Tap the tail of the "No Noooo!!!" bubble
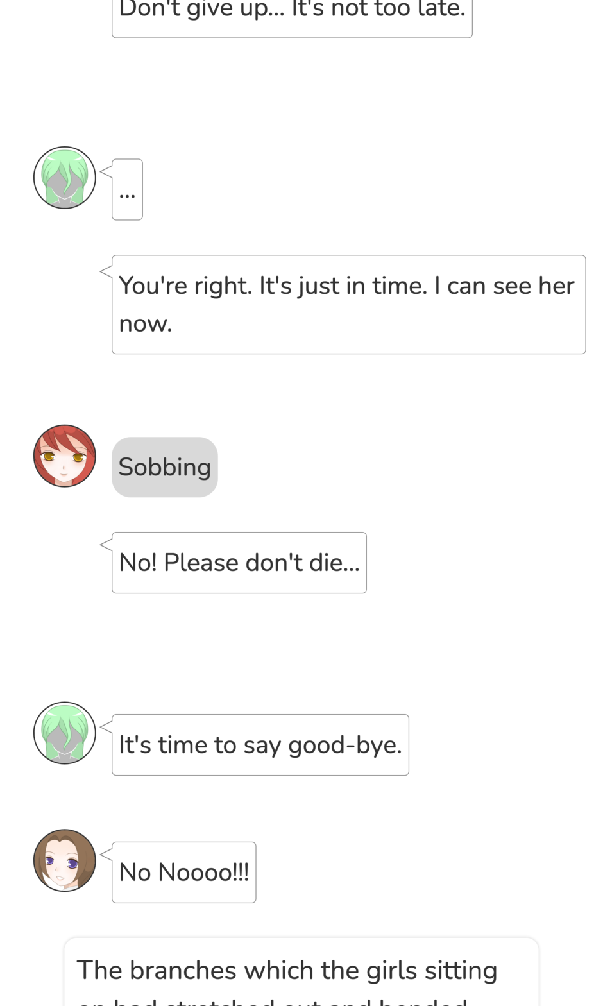The image size is (603, 1006). pos(106,855)
